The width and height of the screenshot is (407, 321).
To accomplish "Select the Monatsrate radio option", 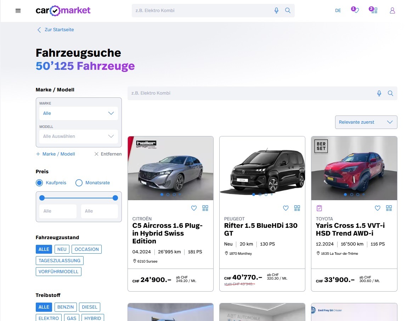I will (x=79, y=183).
